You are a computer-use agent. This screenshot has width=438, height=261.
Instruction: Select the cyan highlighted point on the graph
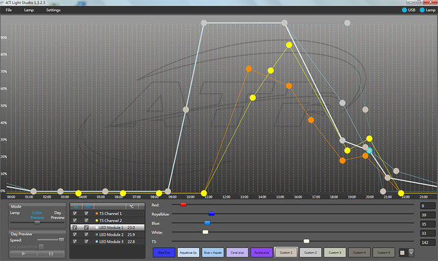point(370,150)
